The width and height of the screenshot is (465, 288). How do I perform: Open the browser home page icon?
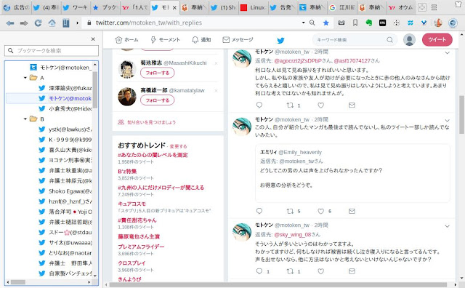[x=52, y=23]
